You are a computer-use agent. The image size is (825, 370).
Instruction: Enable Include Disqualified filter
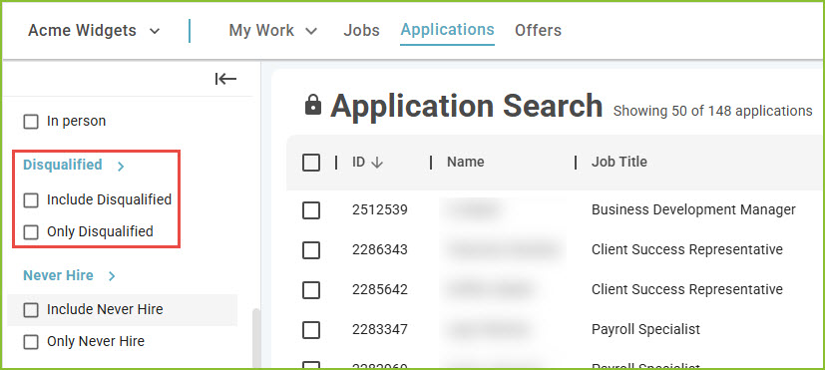[31, 200]
